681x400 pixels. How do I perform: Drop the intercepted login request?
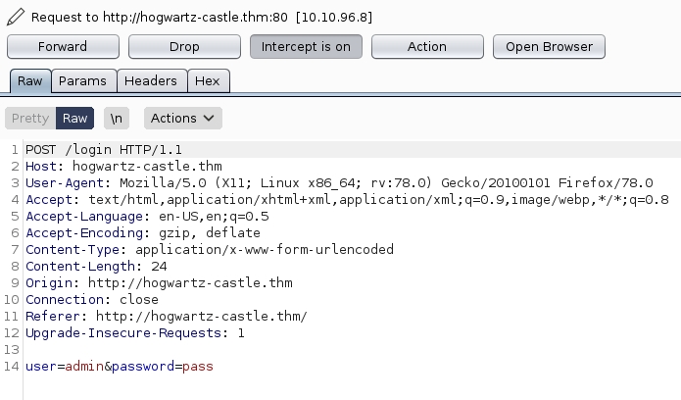click(x=184, y=46)
